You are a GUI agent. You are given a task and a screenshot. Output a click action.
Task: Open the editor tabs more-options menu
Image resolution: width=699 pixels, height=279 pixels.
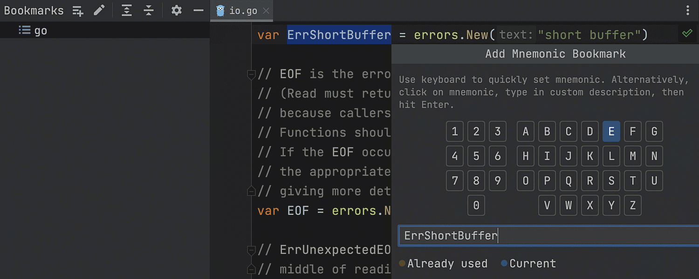(x=688, y=11)
